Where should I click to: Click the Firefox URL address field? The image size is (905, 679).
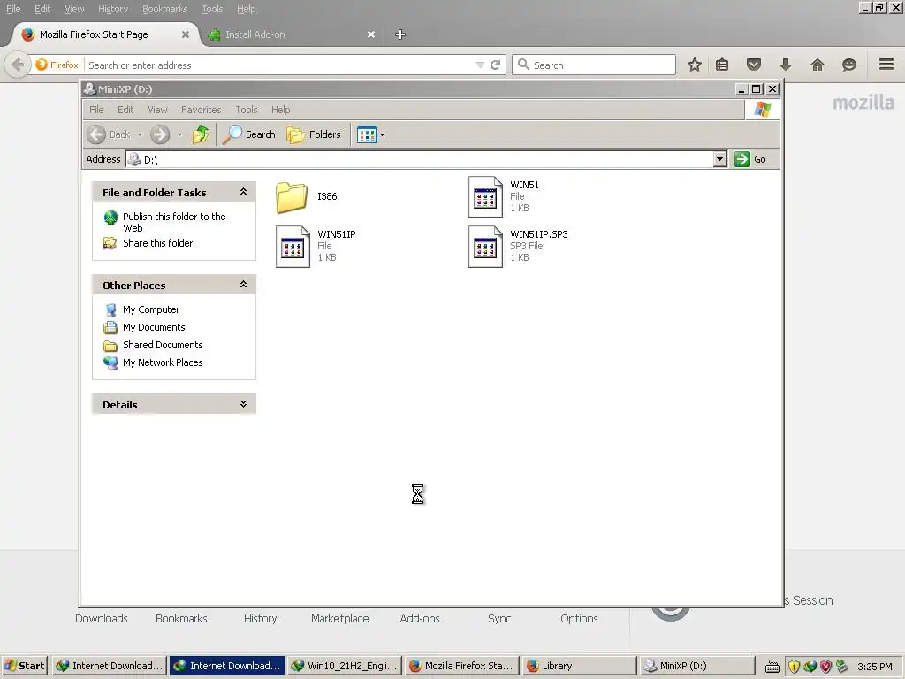[280, 65]
